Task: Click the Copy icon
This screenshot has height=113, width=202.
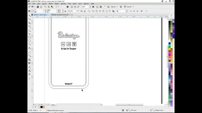Action: pyautogui.click(x=49, y=7)
